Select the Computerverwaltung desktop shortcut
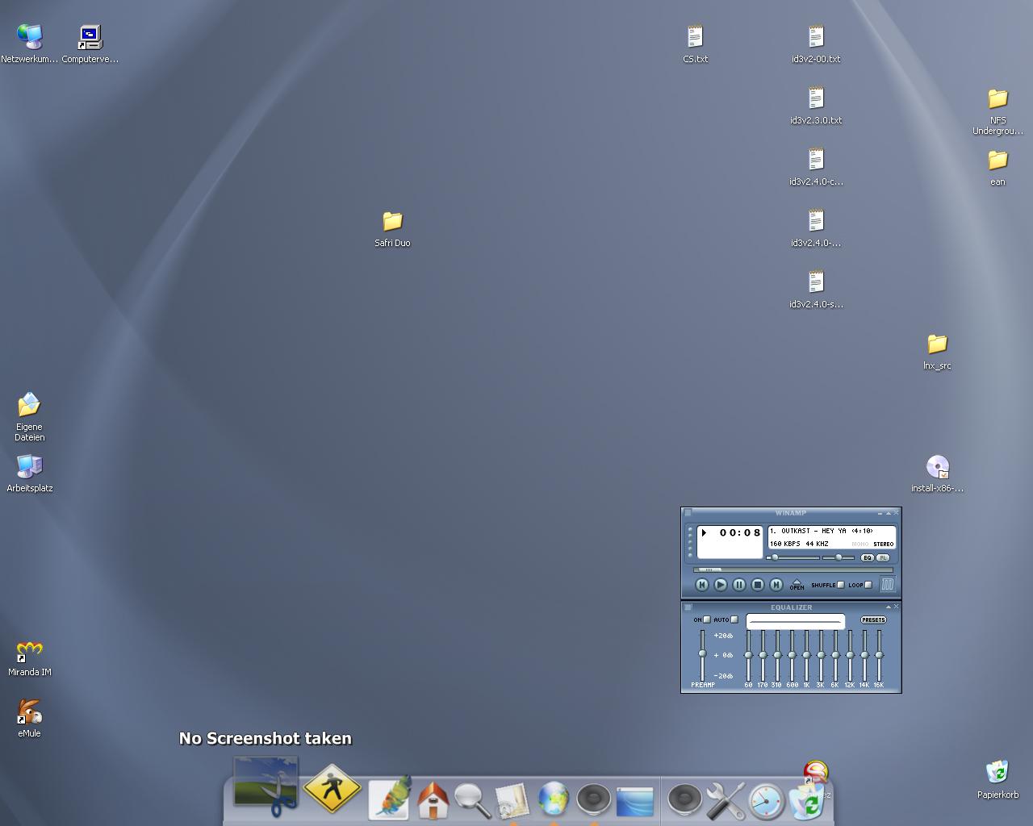Image resolution: width=1033 pixels, height=826 pixels. click(90, 44)
